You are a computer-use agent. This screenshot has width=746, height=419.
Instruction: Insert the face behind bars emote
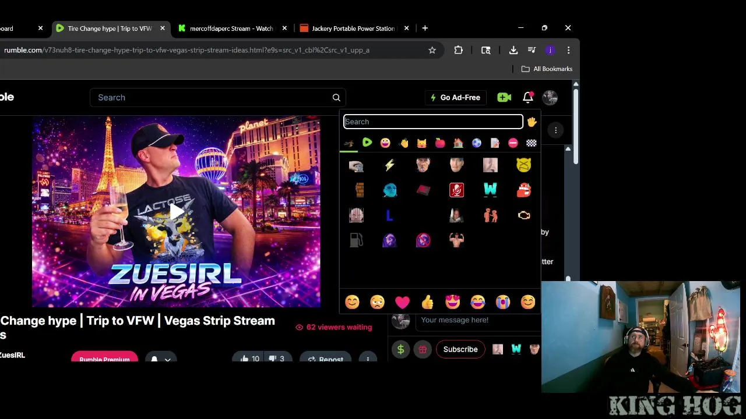[356, 215]
